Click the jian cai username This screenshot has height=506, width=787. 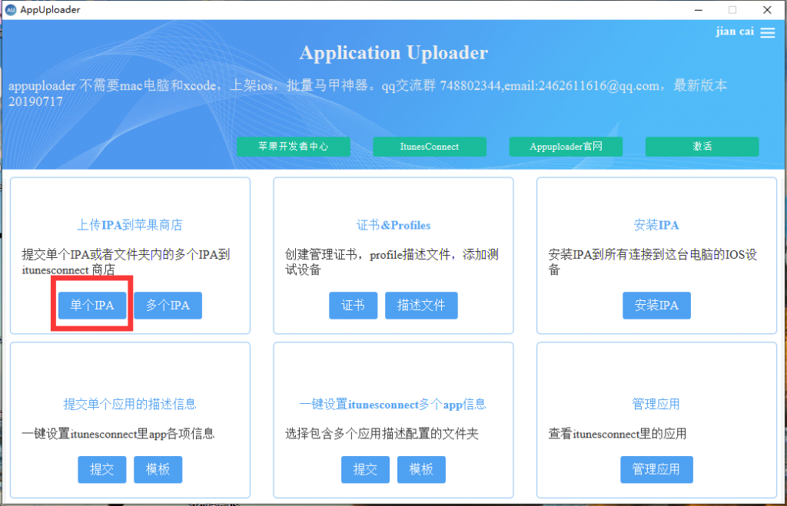[735, 31]
